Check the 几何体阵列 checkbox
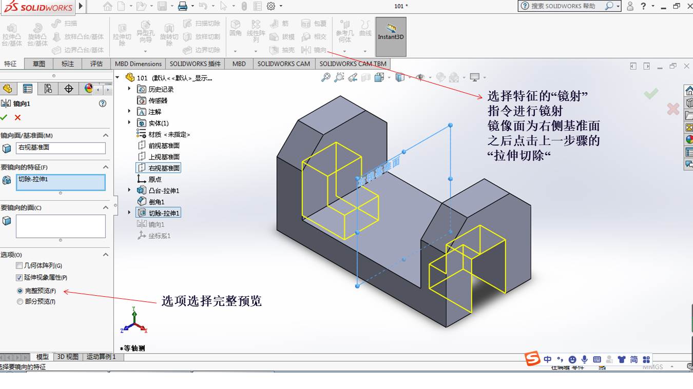This screenshot has width=693, height=389. (x=20, y=265)
